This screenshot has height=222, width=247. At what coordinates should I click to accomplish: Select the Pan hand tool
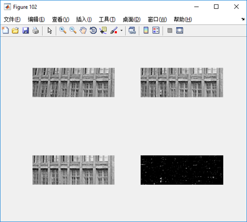pyautogui.click(x=83, y=30)
